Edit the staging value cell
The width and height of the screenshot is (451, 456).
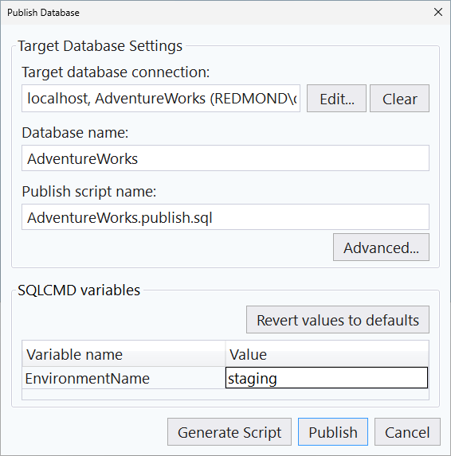tap(327, 378)
